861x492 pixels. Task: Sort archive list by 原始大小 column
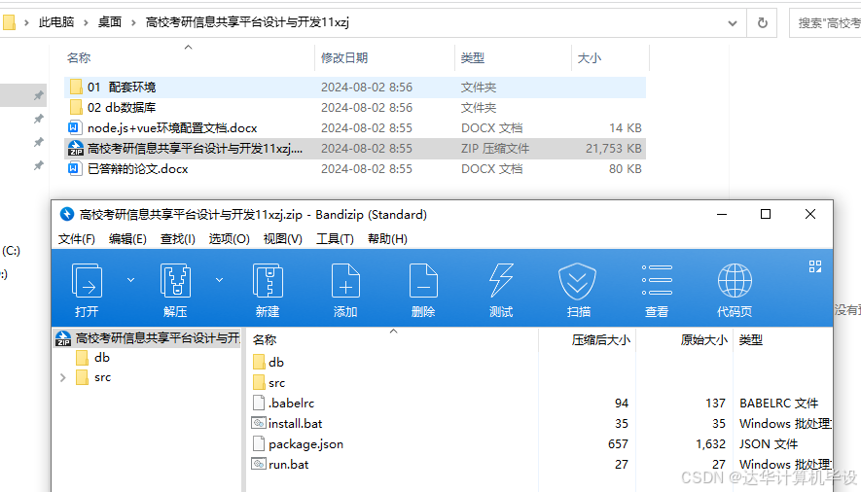pyautogui.click(x=704, y=340)
